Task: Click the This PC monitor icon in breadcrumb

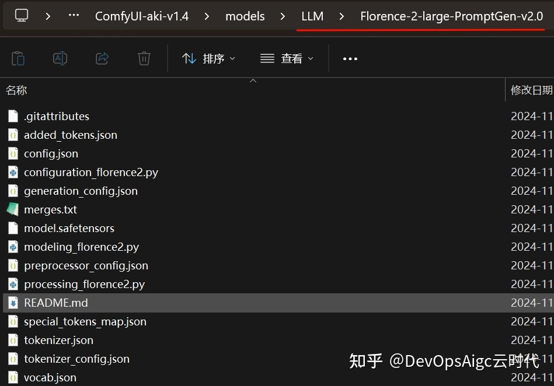Action: point(21,16)
